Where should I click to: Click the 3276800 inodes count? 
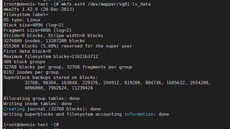22,41
